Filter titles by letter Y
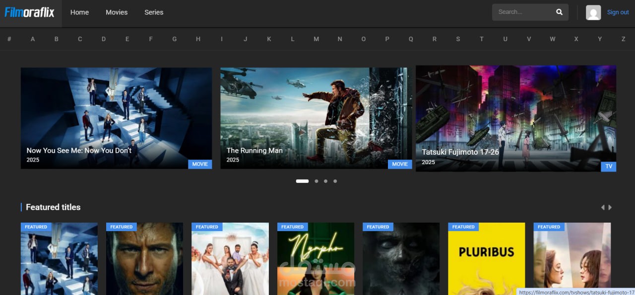 click(600, 39)
